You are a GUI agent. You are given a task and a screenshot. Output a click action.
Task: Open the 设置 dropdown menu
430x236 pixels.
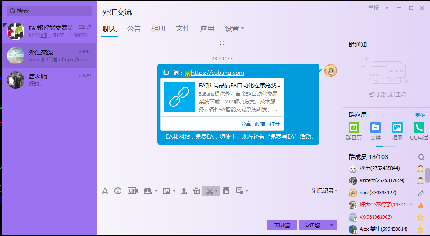tap(235, 29)
